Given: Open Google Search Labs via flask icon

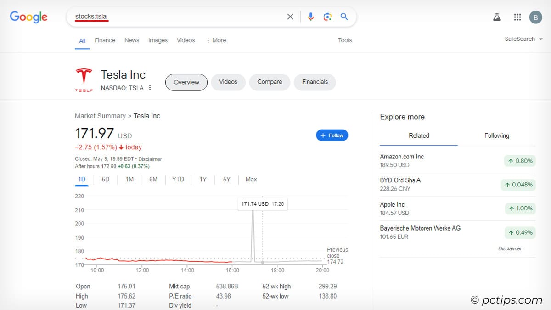Looking at the screenshot, I should point(496,17).
